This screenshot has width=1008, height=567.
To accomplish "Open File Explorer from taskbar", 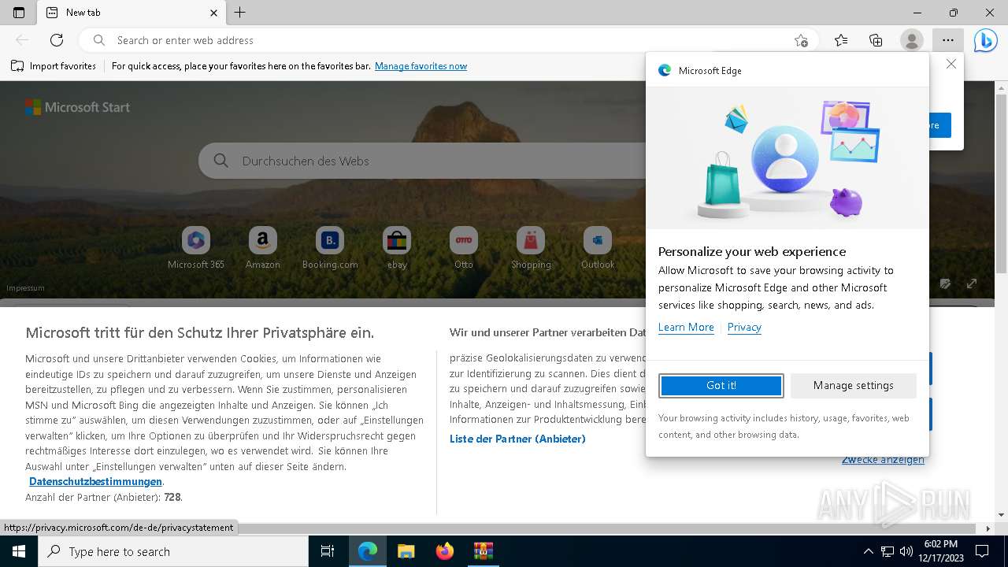I will point(406,551).
